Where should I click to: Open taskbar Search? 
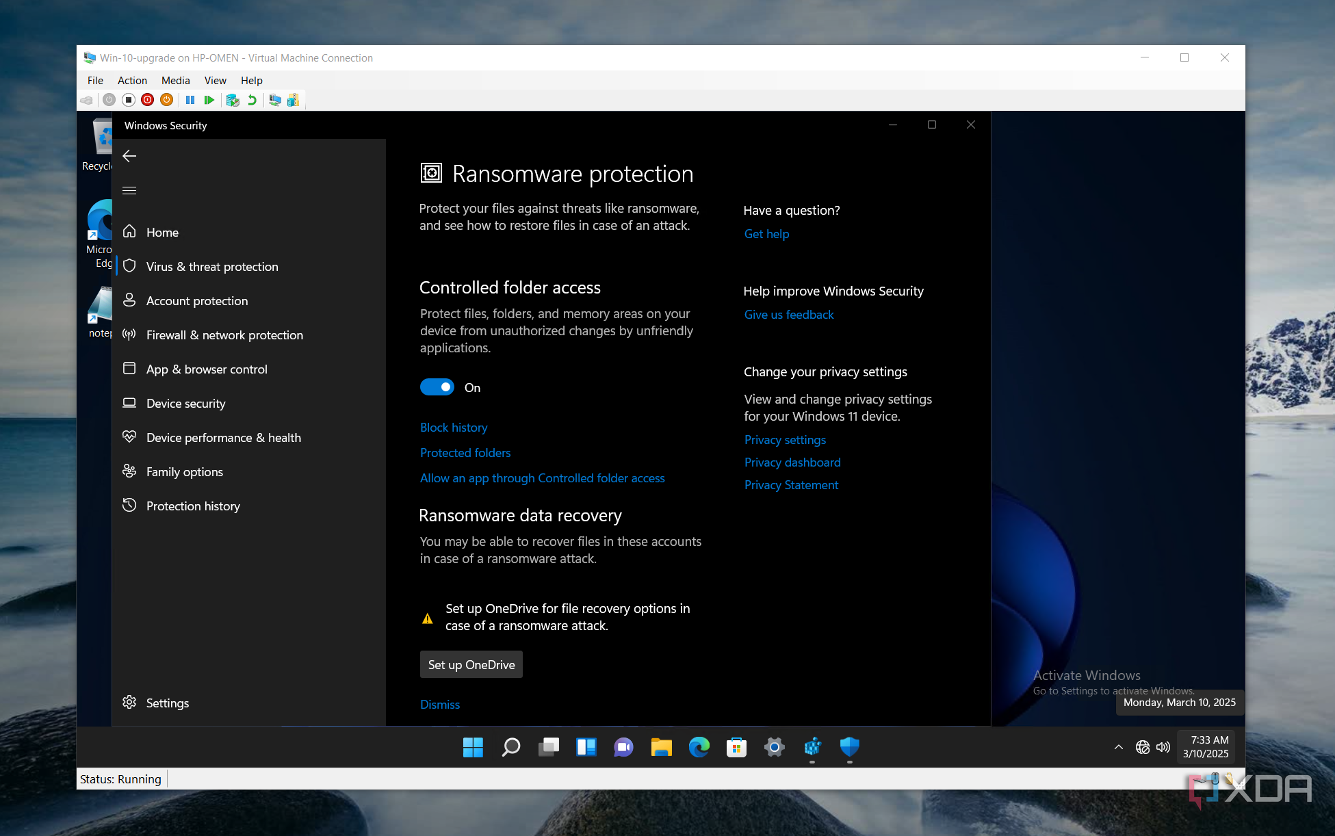(x=510, y=747)
